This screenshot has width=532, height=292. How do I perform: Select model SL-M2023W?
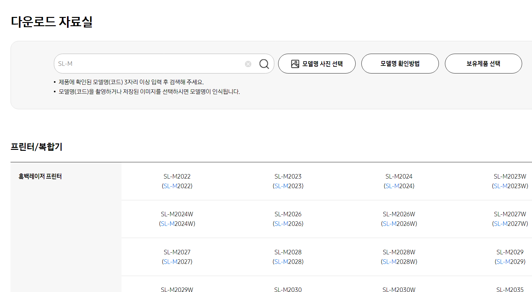tap(510, 181)
